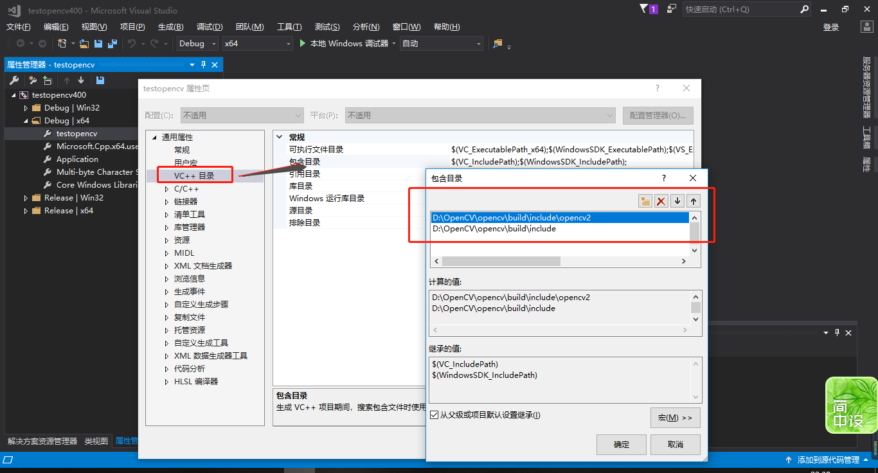
Task: Click the 确定 button in 包含目录 dialog
Action: coord(621,444)
